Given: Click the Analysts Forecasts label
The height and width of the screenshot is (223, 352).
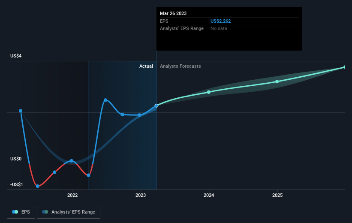Looking at the screenshot, I should (180, 66).
